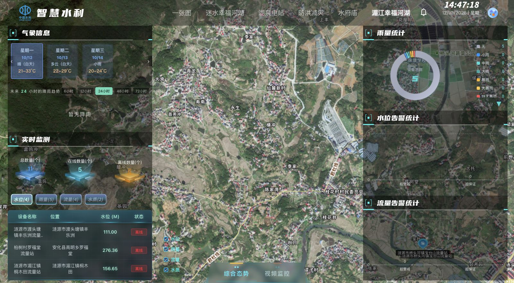Screen dimensions: 514x283
Task: Select the 72小时 rainfall trend option
Action: [141, 91]
